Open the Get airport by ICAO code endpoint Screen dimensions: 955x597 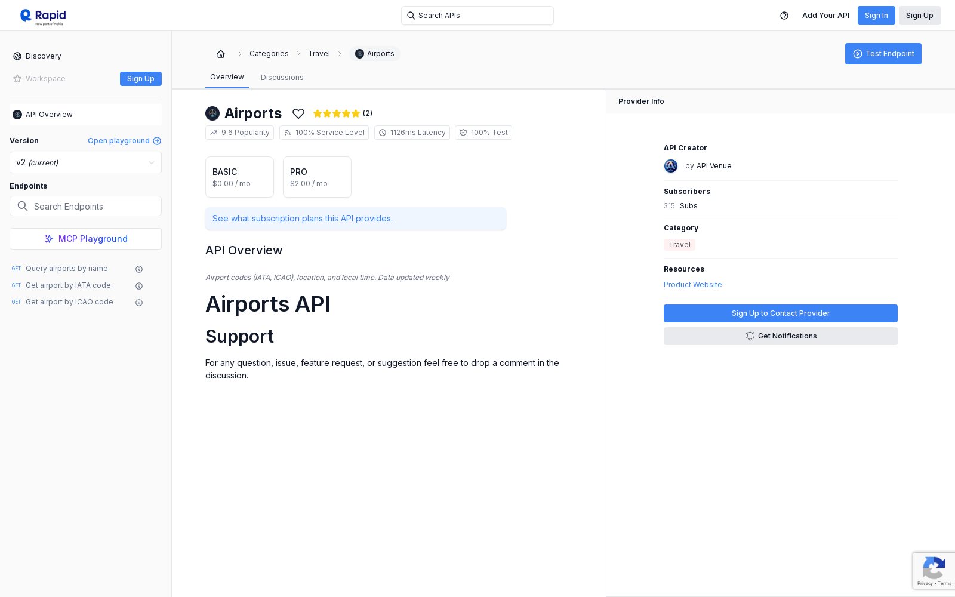[69, 302]
